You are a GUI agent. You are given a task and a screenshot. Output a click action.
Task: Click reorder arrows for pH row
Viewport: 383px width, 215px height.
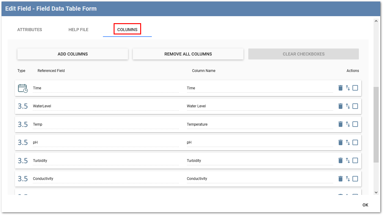coord(348,142)
